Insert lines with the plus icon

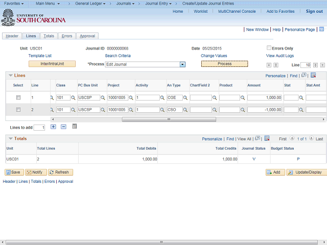pos(53,127)
